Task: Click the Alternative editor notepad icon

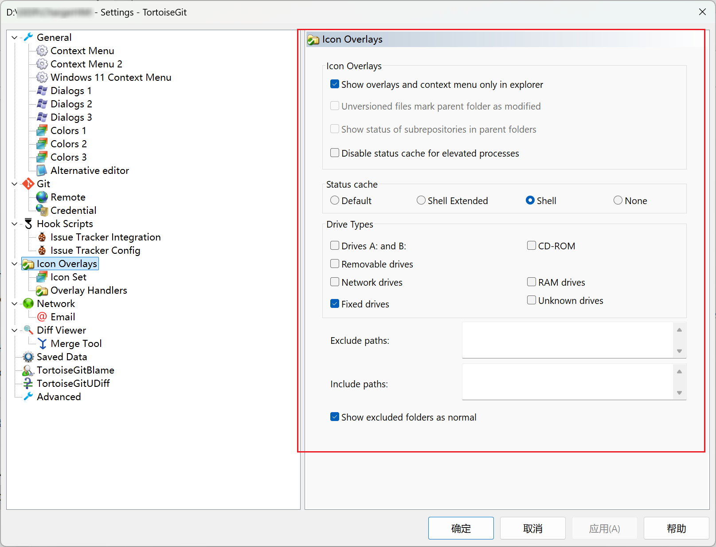Action: [42, 170]
